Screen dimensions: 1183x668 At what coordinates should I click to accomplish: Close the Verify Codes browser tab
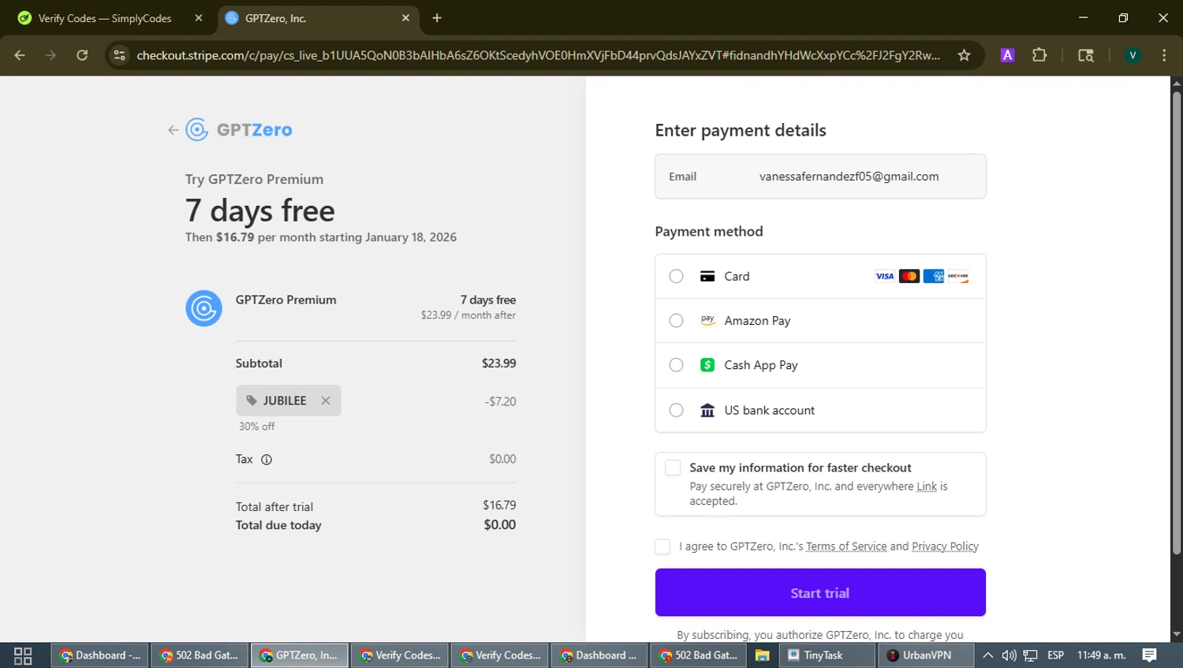[199, 18]
